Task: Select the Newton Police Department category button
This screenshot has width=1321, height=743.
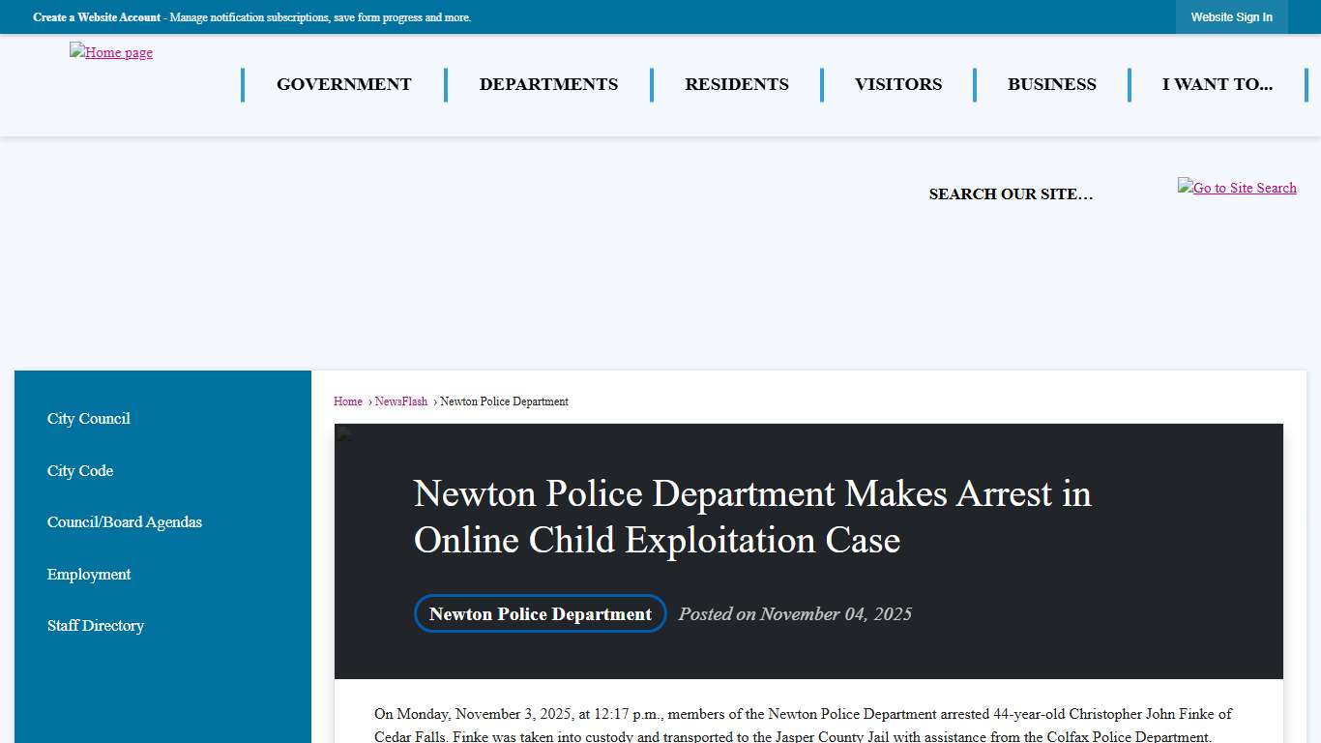Action: pos(540,613)
